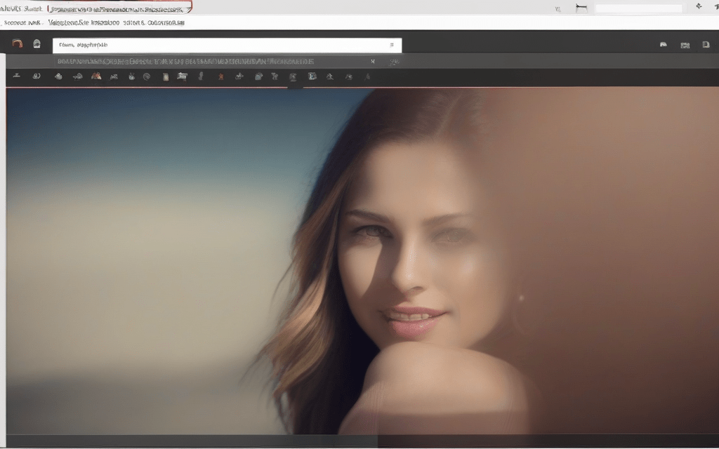Click the home icon beside the orange logo
Viewport: 719px width, 449px height.
37,44
